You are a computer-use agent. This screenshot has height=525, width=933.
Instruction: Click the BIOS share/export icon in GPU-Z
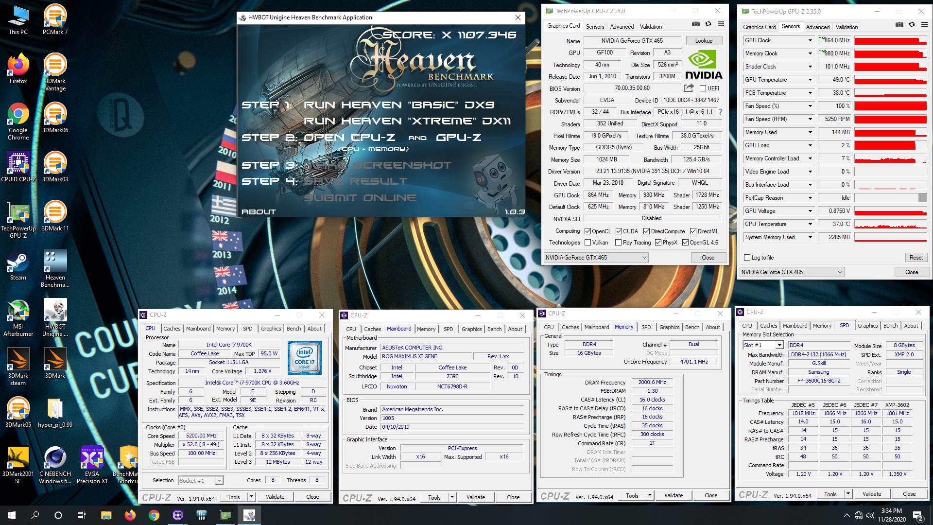(x=689, y=88)
